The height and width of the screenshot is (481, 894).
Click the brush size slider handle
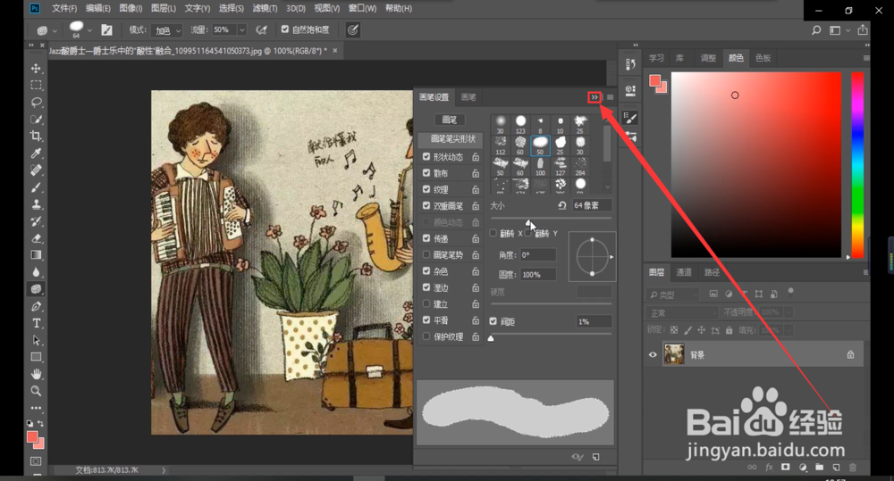(528, 222)
